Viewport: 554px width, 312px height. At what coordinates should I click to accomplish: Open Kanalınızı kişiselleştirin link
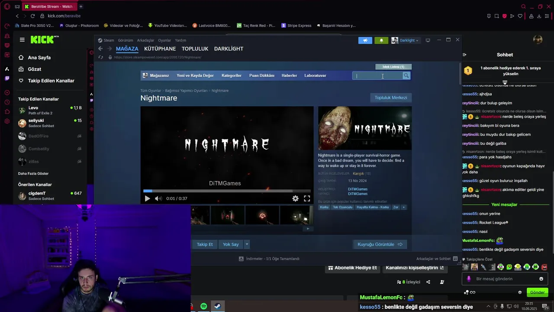(x=415, y=268)
